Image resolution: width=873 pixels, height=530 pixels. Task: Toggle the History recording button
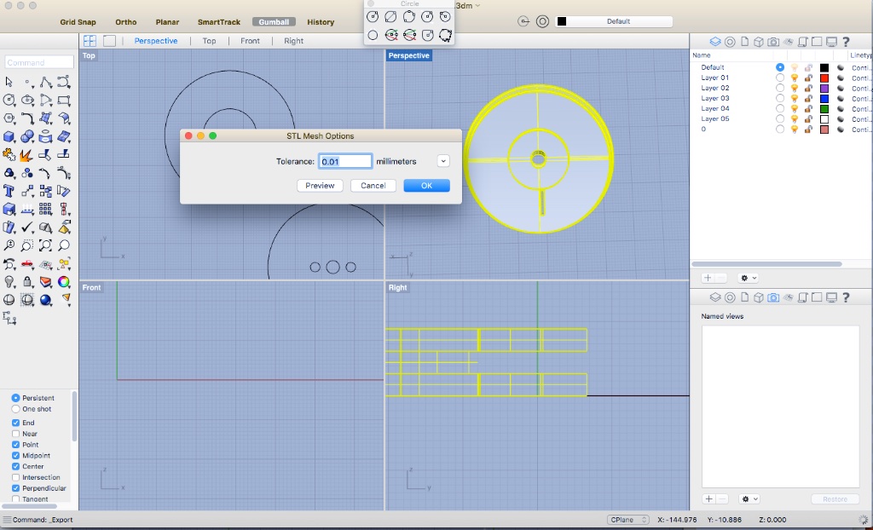[321, 22]
